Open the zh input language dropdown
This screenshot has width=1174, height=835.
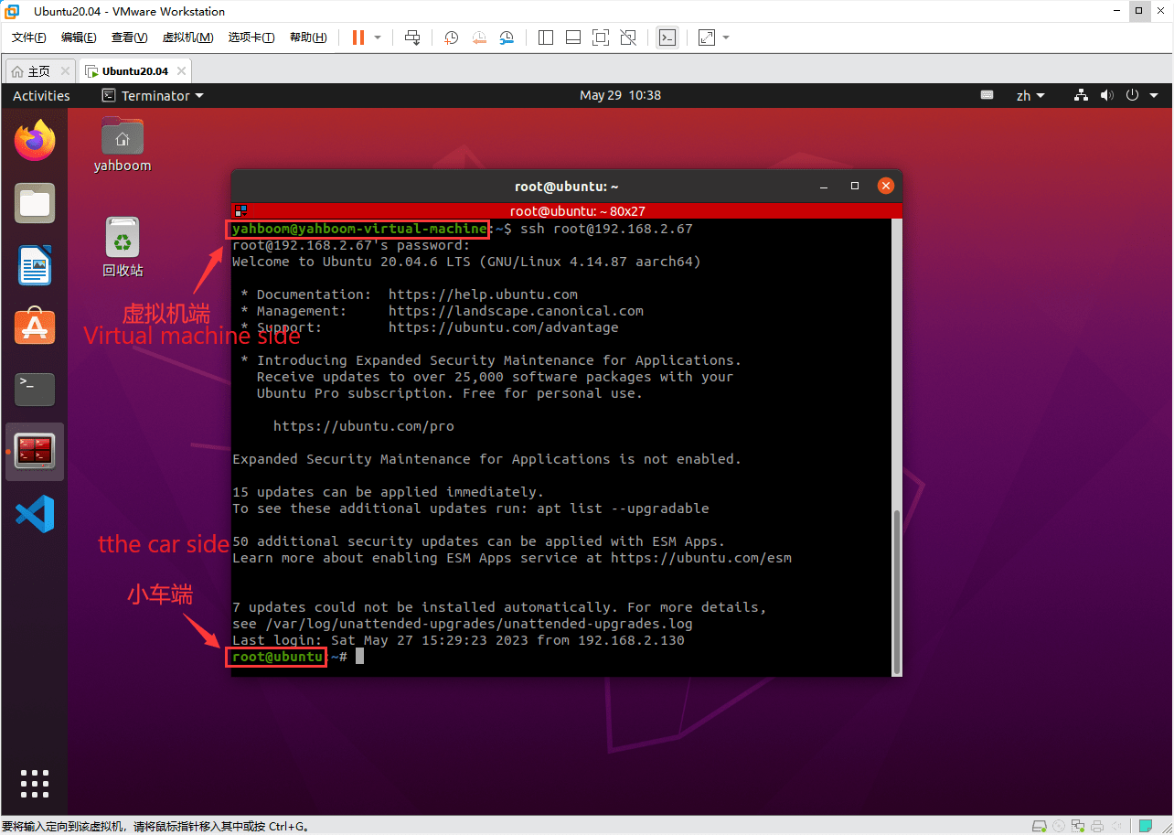[x=1030, y=95]
